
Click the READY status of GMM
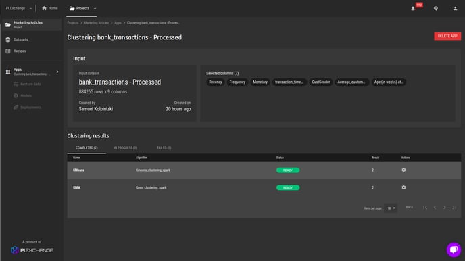(288, 187)
